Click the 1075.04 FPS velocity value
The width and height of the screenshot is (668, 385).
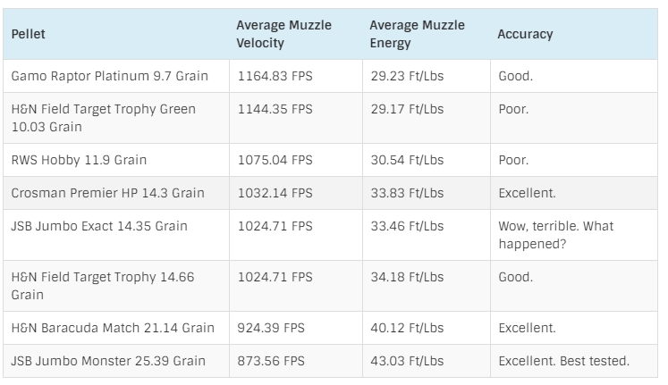(x=275, y=160)
